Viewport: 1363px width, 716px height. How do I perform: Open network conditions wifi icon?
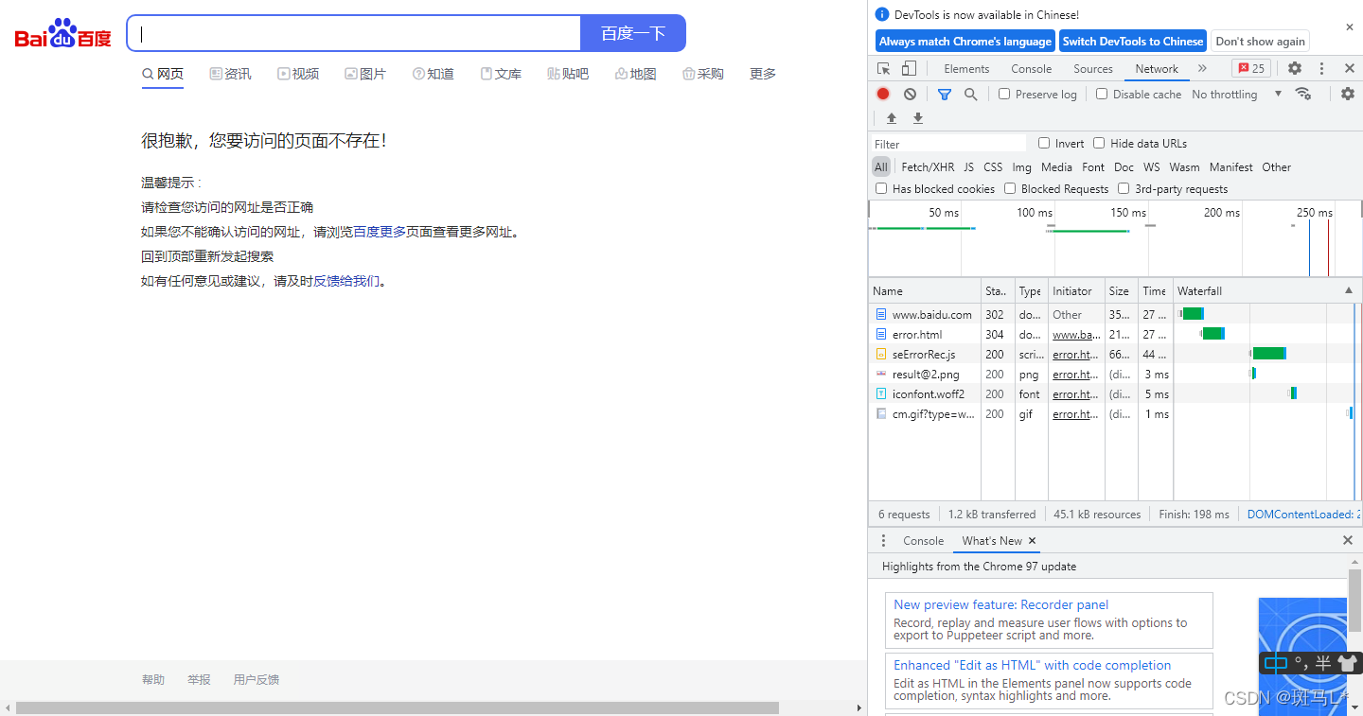(x=1303, y=94)
